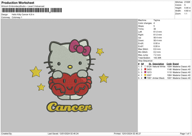Click the Zoom value 1:1

(186, 13)
